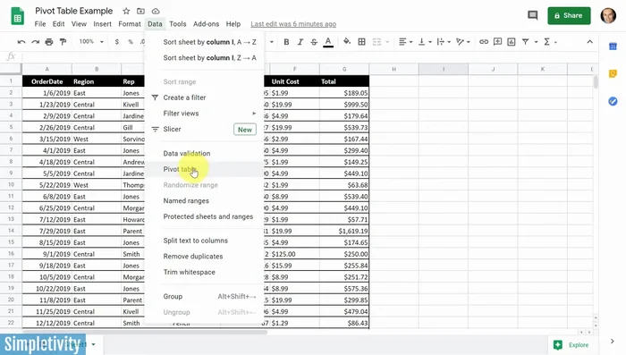This screenshot has height=355, width=626.
Task: Click the Redo icon in toolbar
Action: click(x=35, y=41)
